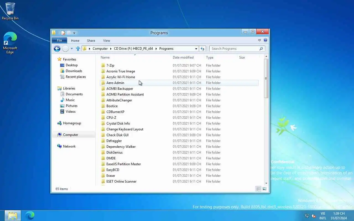Expand breadcrumb arrow after Computer
This screenshot has width=354, height=221.
click(x=111, y=49)
